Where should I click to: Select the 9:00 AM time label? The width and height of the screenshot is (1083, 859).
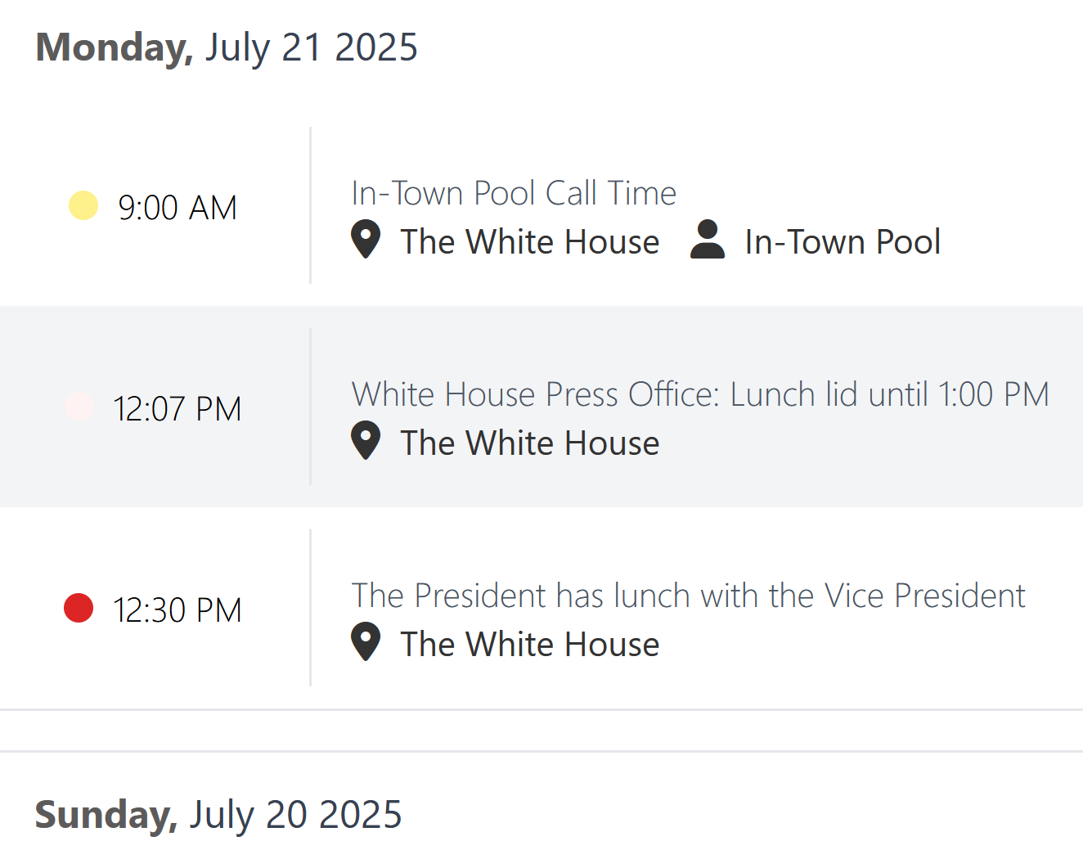click(x=178, y=208)
